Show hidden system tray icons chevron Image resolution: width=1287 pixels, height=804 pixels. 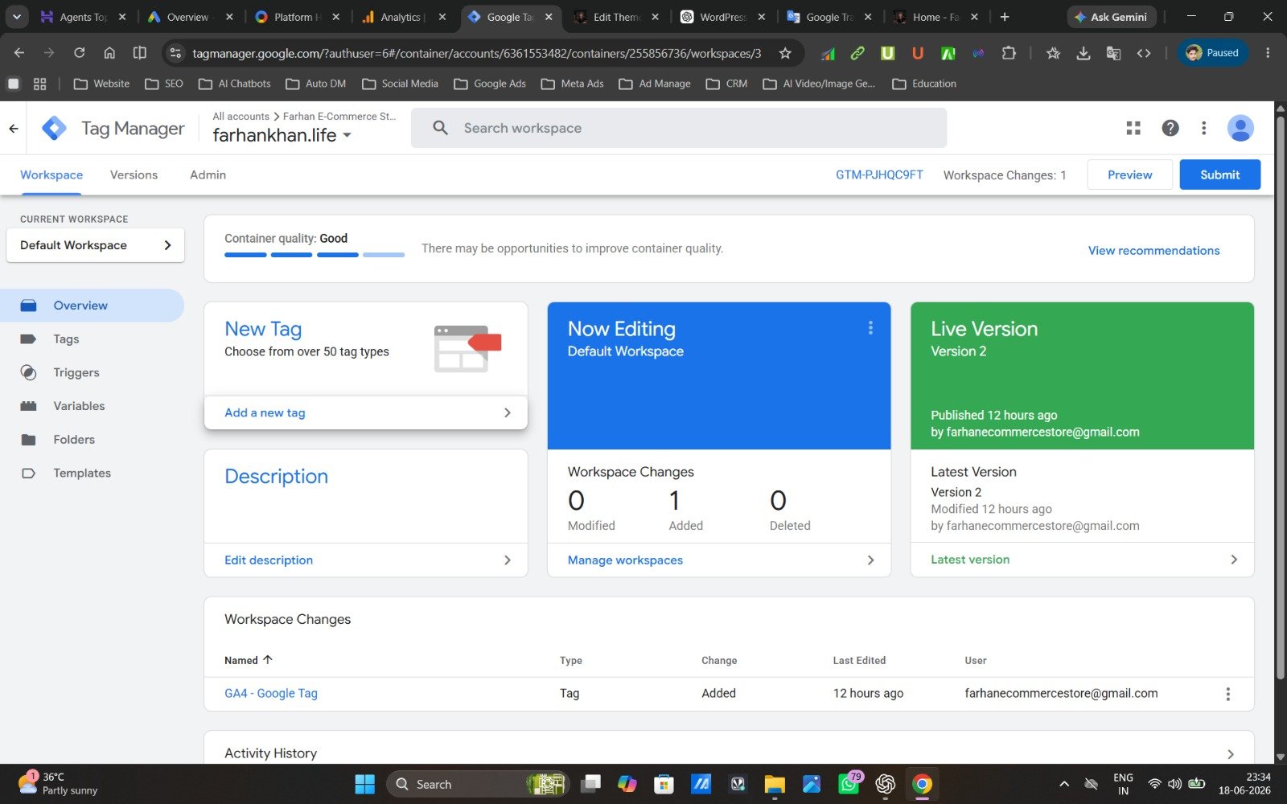tap(1064, 784)
